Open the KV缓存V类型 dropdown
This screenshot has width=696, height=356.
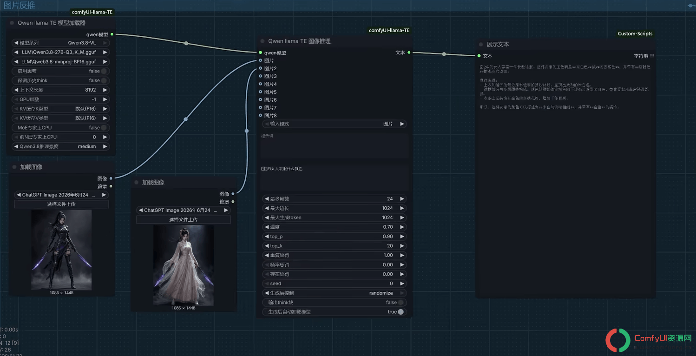point(60,118)
